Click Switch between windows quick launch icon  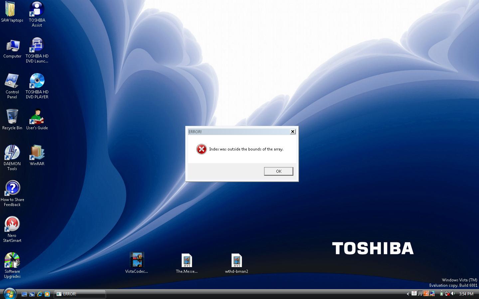[32, 294]
